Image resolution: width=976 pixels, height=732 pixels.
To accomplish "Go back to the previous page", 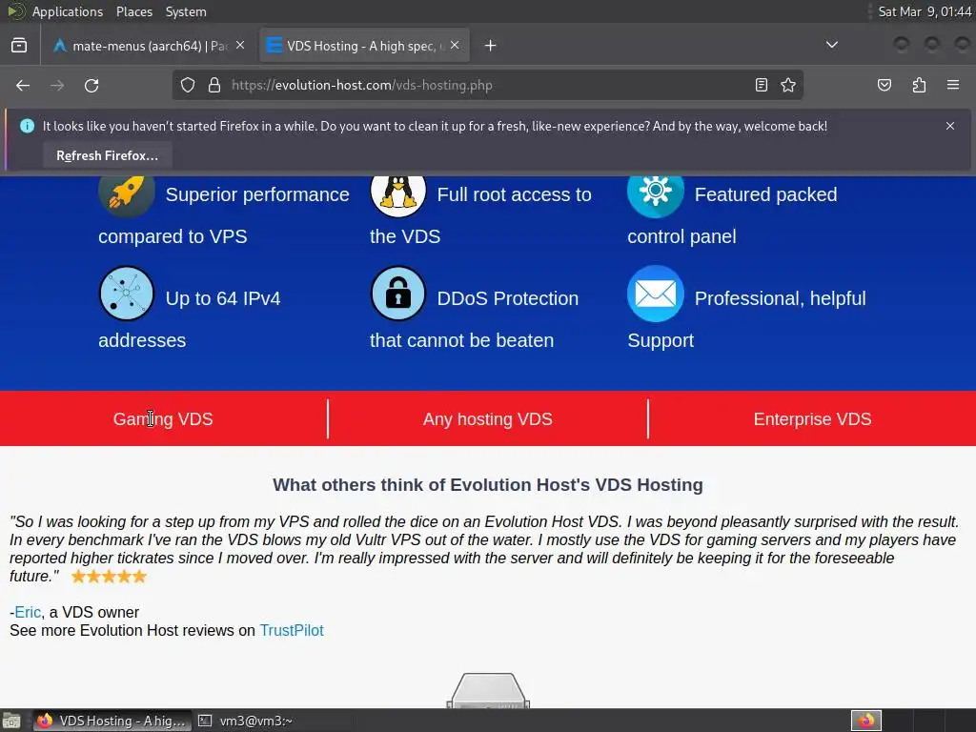I will click(23, 85).
